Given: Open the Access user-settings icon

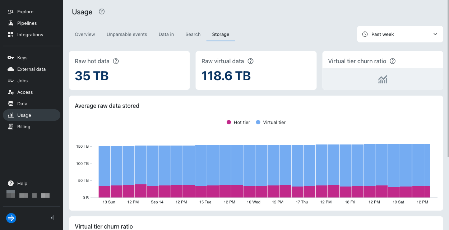Looking at the screenshot, I should tap(11, 92).
